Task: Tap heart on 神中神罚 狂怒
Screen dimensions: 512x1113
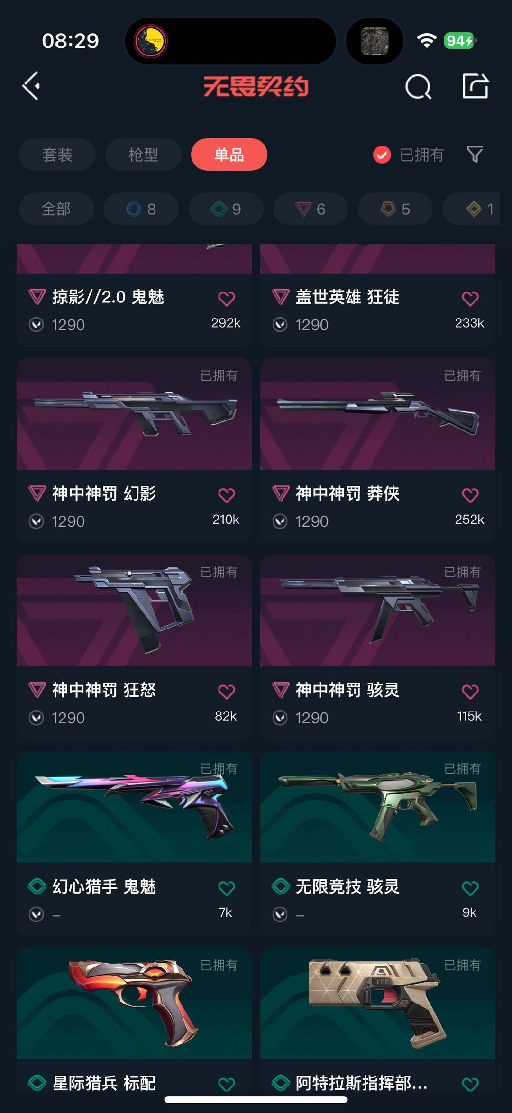Action: click(227, 692)
